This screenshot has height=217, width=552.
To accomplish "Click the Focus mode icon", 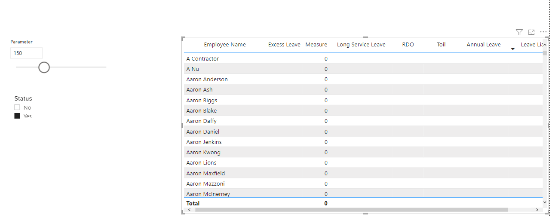I will [531, 32].
